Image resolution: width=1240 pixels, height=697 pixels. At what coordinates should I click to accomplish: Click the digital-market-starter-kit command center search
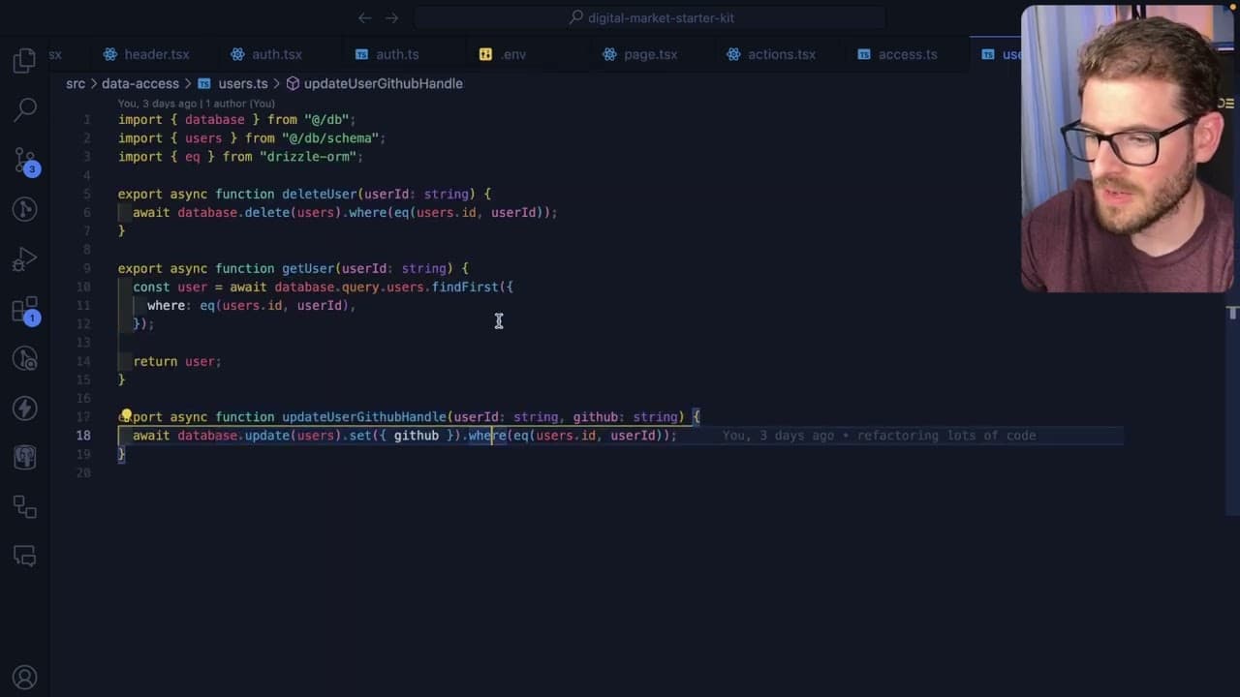coord(649,17)
